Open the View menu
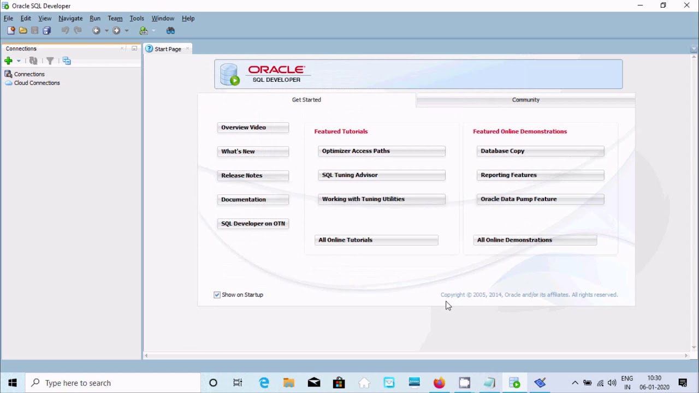 coord(45,18)
